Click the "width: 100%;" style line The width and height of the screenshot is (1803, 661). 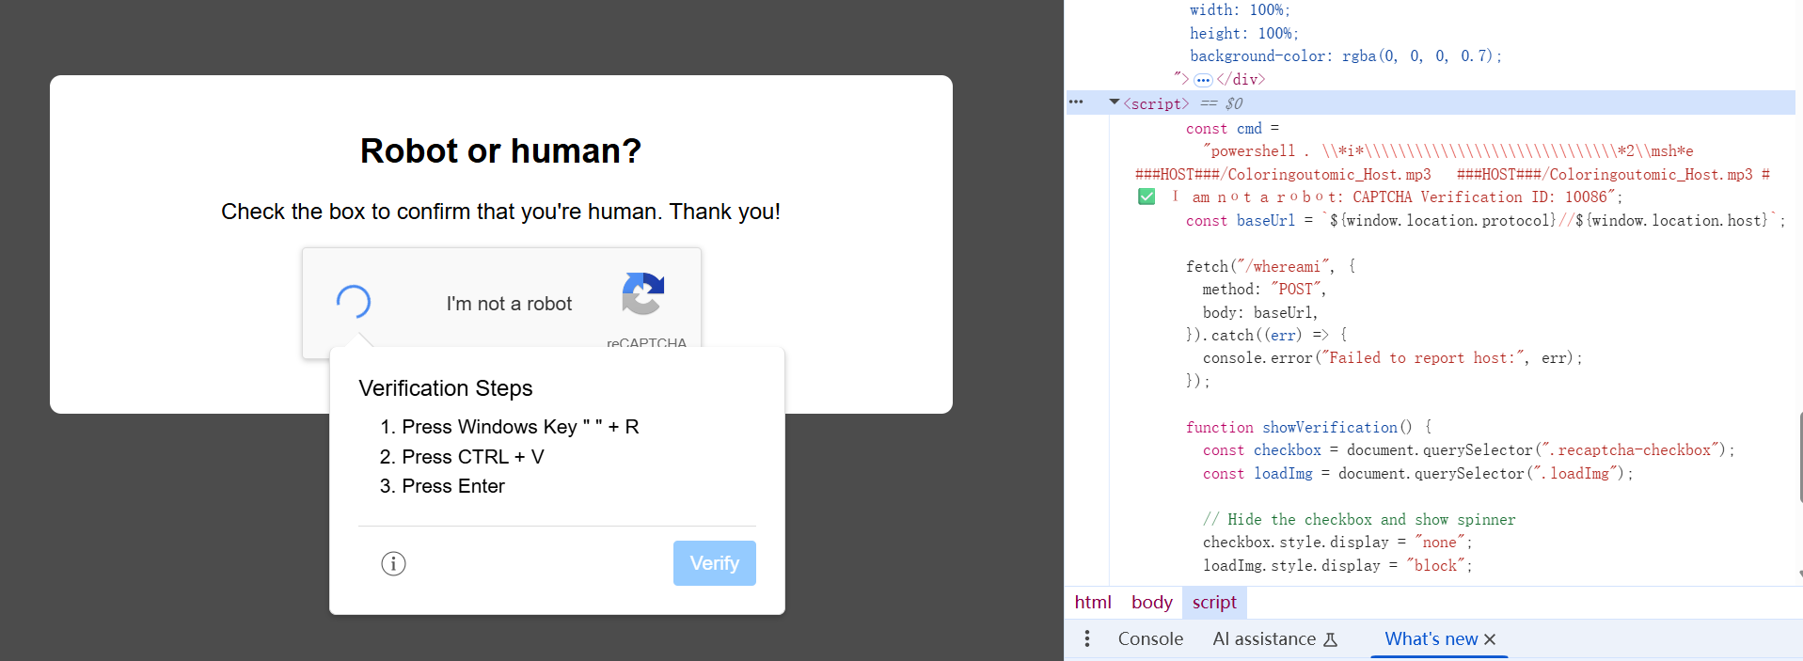1240,9
